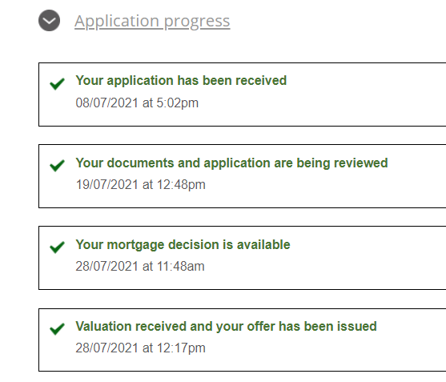The width and height of the screenshot is (446, 382).
Task: Select 'Your application has been received' heading
Action: (x=181, y=81)
